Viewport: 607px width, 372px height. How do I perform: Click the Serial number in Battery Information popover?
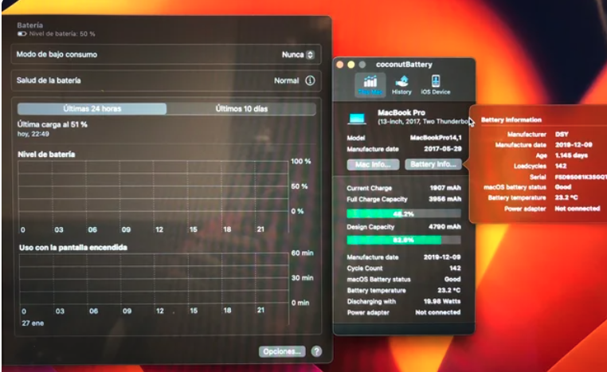[x=580, y=177]
